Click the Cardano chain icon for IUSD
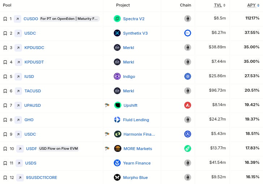Viewport: 263px width, 184px height. pyautogui.click(x=188, y=76)
